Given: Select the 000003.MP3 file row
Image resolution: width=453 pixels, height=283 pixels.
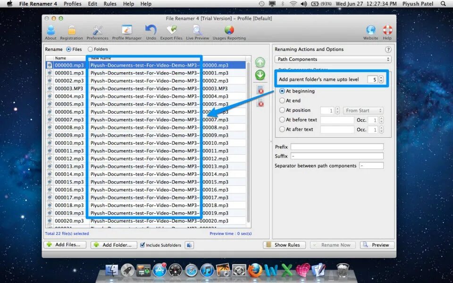Looking at the screenshot, I should [146, 88].
